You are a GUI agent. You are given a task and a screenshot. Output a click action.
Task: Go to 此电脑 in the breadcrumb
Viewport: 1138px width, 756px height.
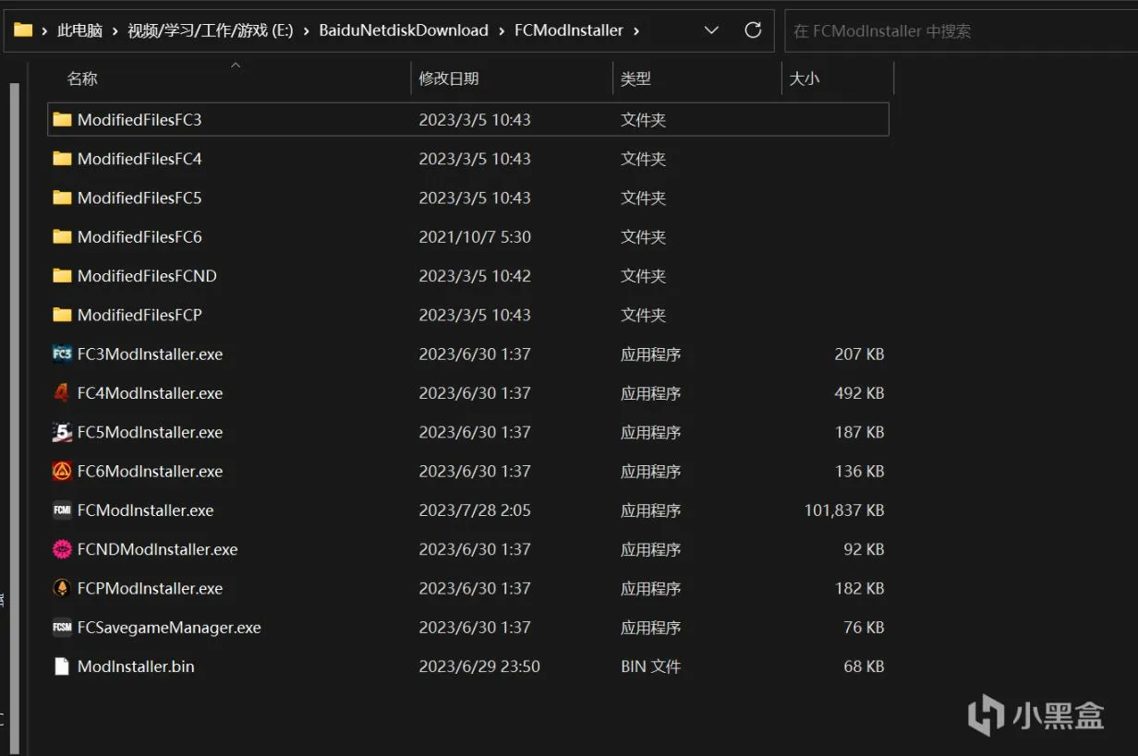tap(79, 30)
